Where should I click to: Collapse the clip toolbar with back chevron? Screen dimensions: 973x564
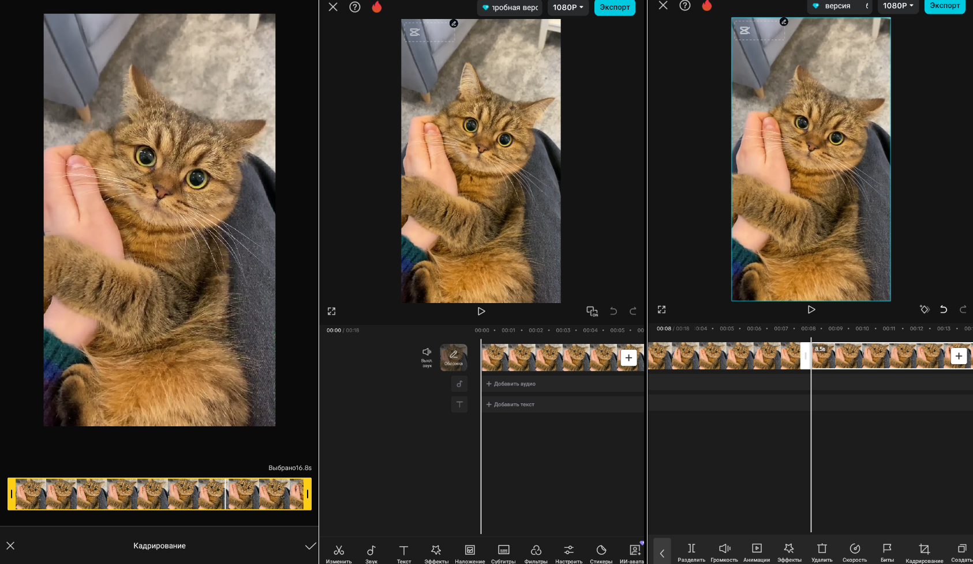[662, 553]
